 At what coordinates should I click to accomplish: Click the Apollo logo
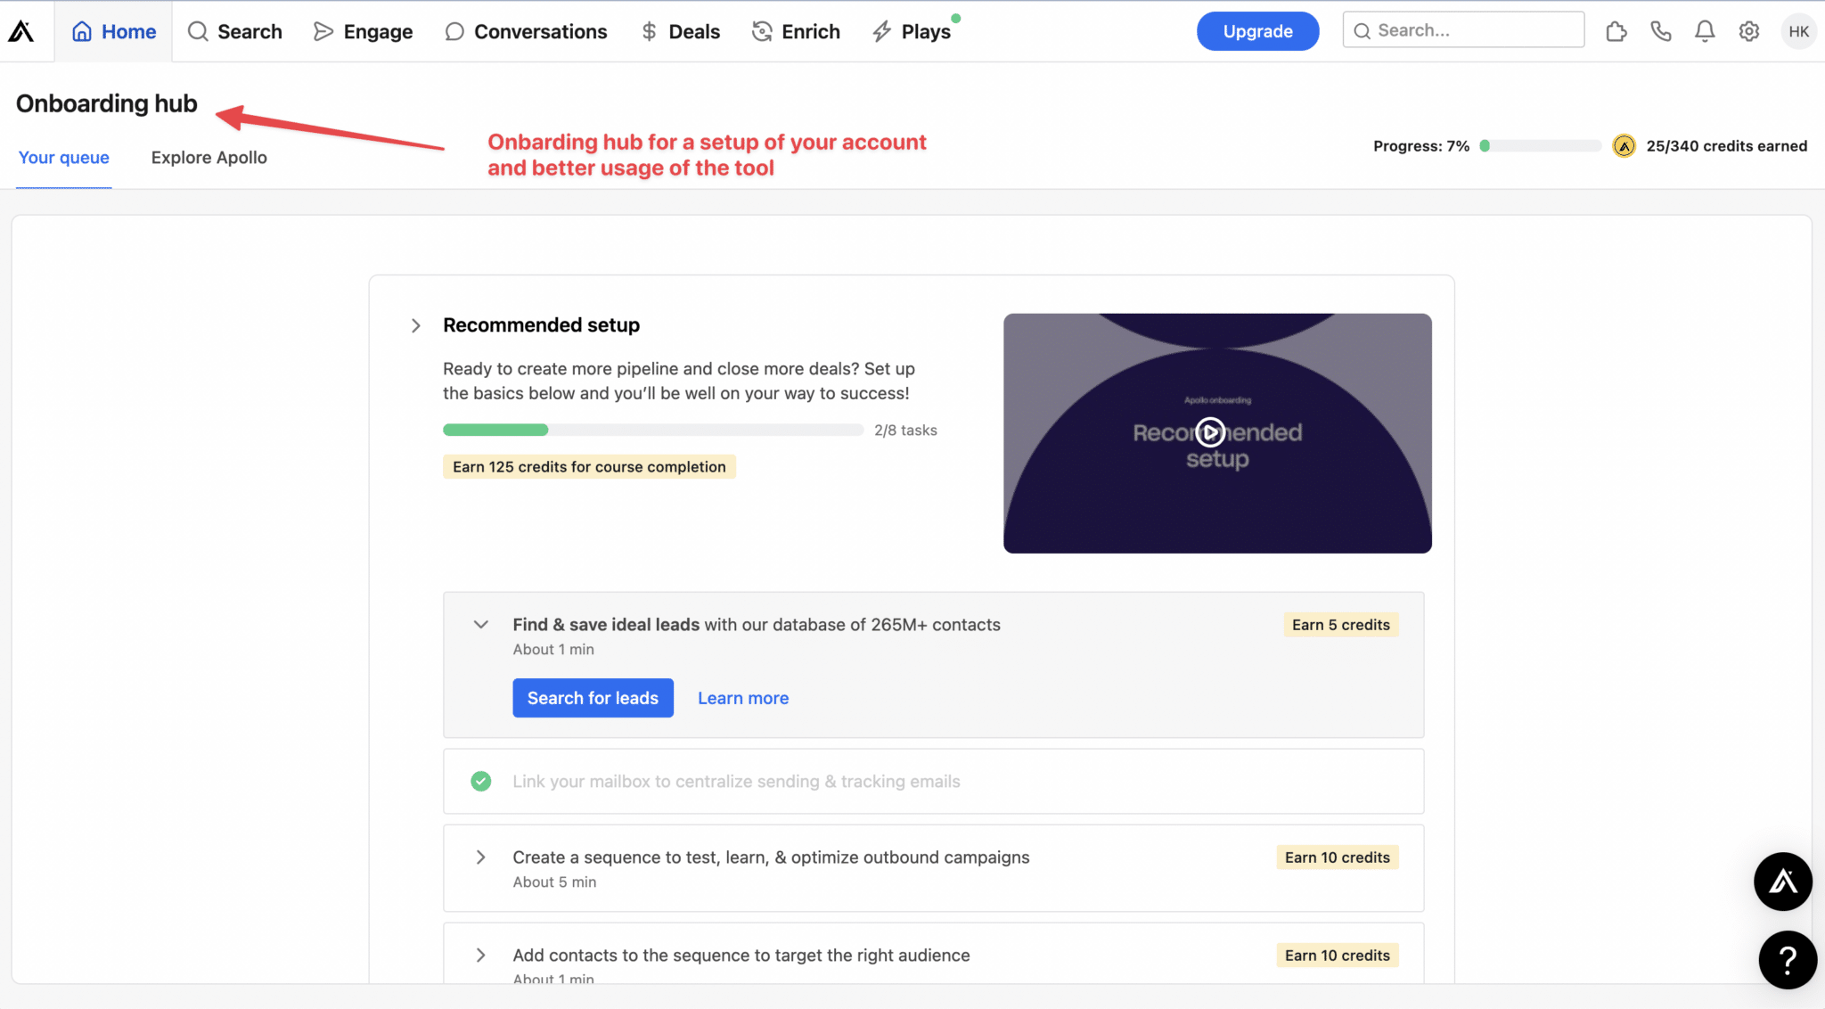pos(20,29)
